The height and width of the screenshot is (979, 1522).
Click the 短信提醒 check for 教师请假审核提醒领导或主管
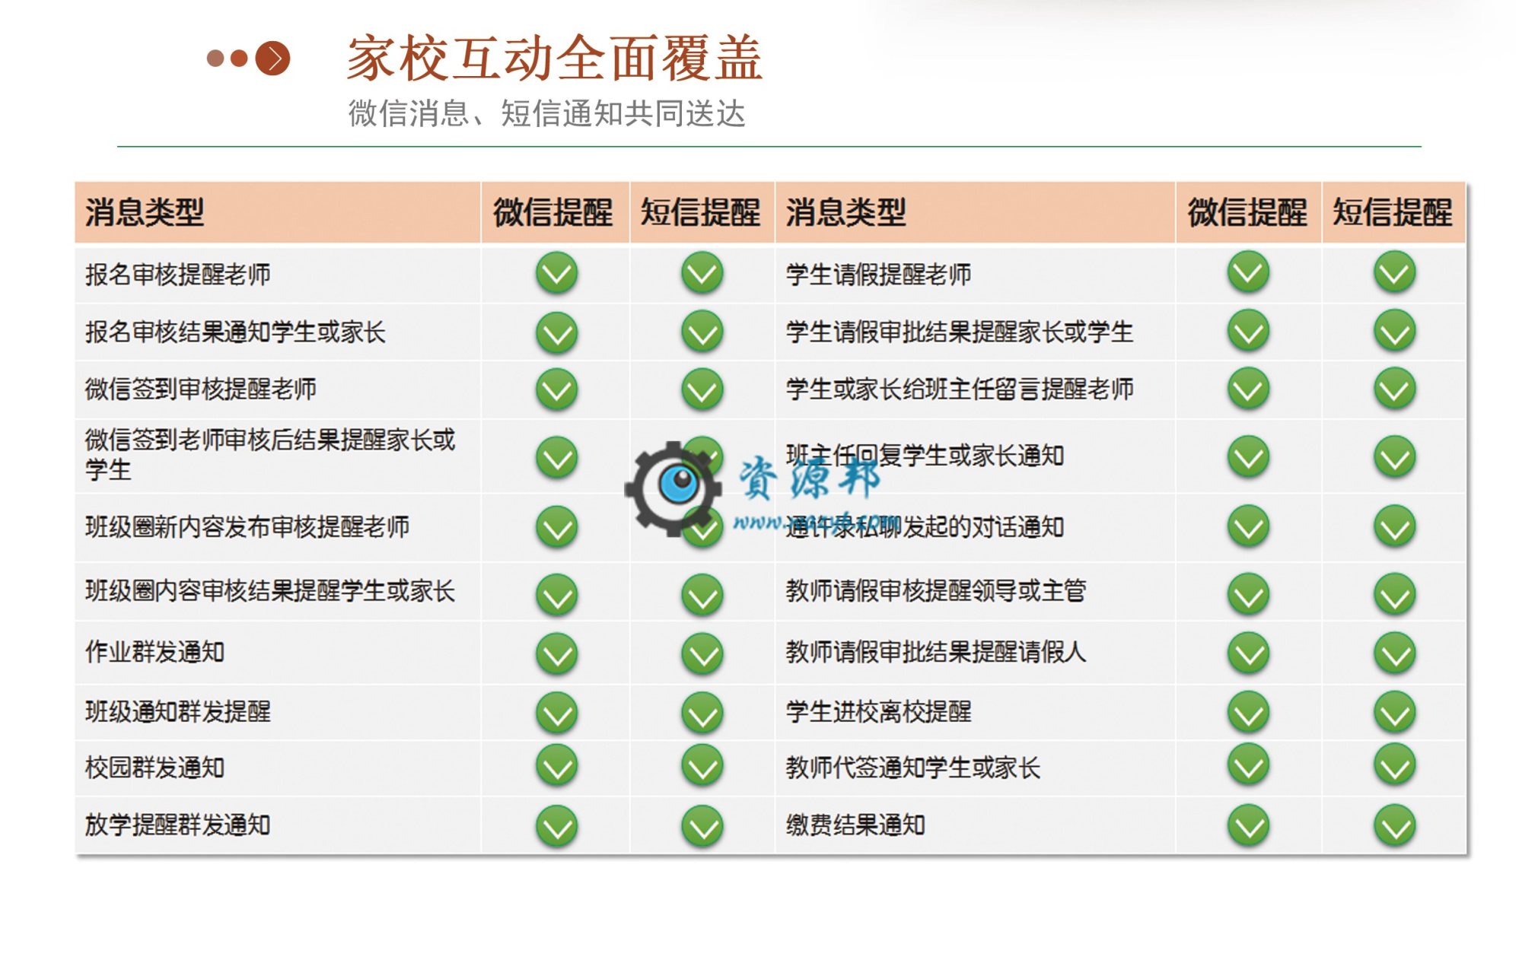[x=1395, y=593]
